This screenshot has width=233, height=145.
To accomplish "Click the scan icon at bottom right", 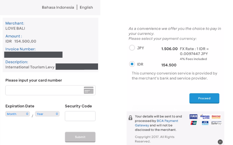I will click(x=220, y=142).
